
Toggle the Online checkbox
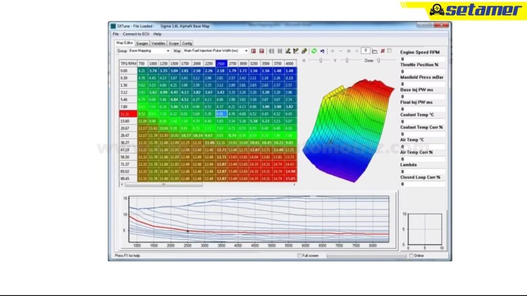411,255
